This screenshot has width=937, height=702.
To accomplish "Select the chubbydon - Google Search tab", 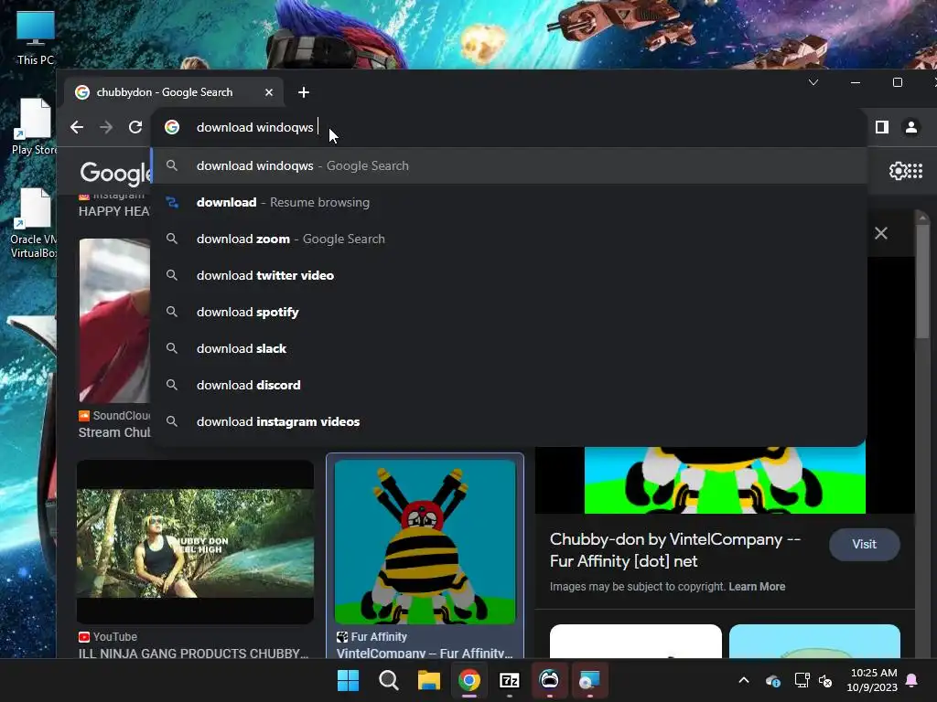I will [173, 92].
